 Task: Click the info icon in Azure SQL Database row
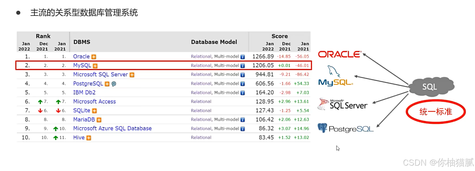pos(242,129)
